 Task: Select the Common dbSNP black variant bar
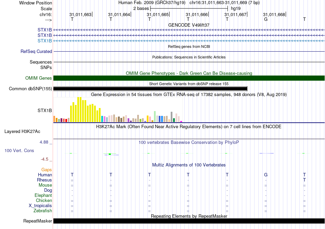coord(150,89)
